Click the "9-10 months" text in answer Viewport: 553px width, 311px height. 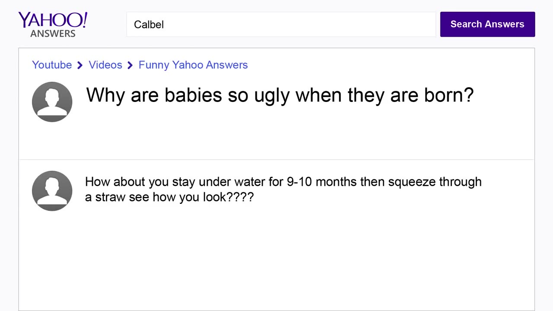pyautogui.click(x=322, y=182)
